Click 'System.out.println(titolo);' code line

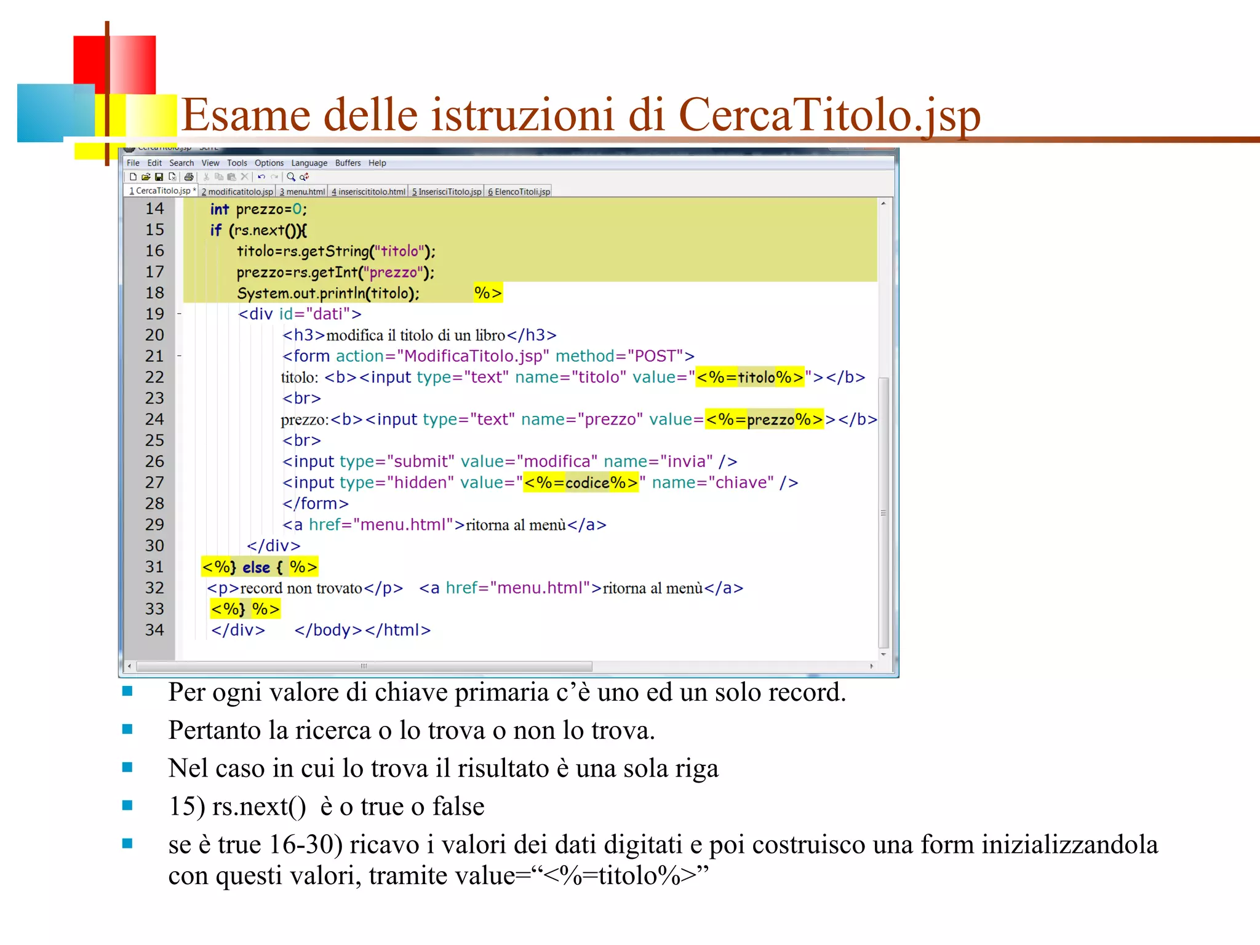[328, 293]
